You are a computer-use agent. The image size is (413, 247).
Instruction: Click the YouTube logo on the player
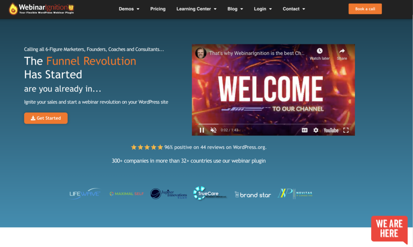[331, 130]
